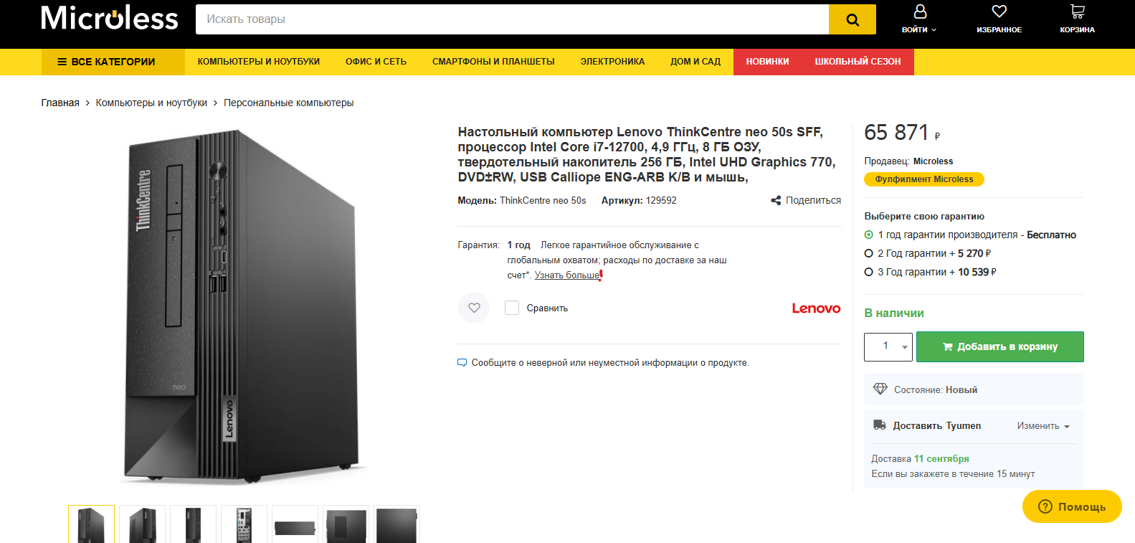Click the diamond condition icon
The image size is (1135, 543).
(x=880, y=389)
